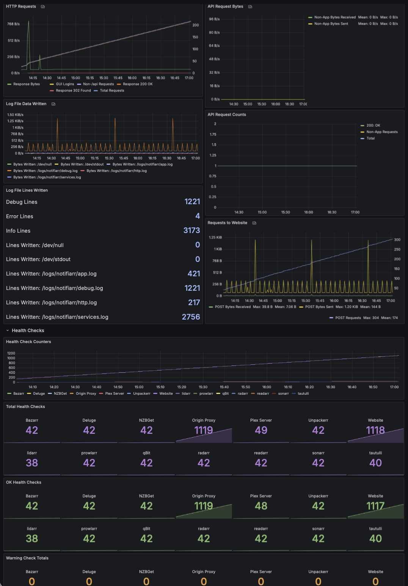Click the Plex Server OK checks value 48
408x586 pixels.
click(x=261, y=506)
